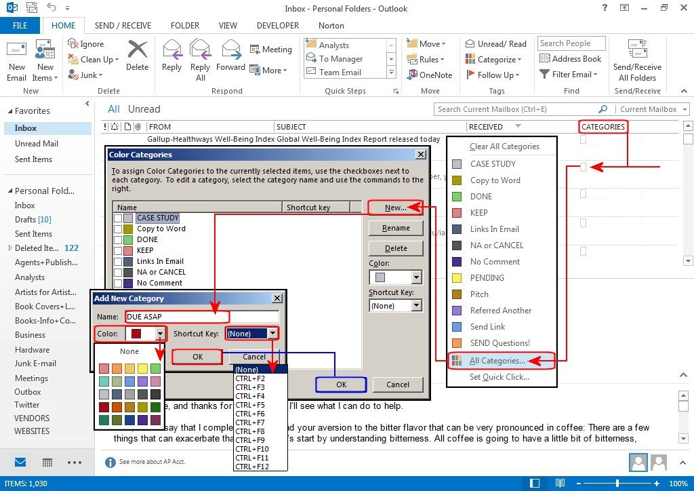This screenshot has height=491, width=694.
Task: Click the Send/Receive All Folders icon
Action: (x=637, y=52)
